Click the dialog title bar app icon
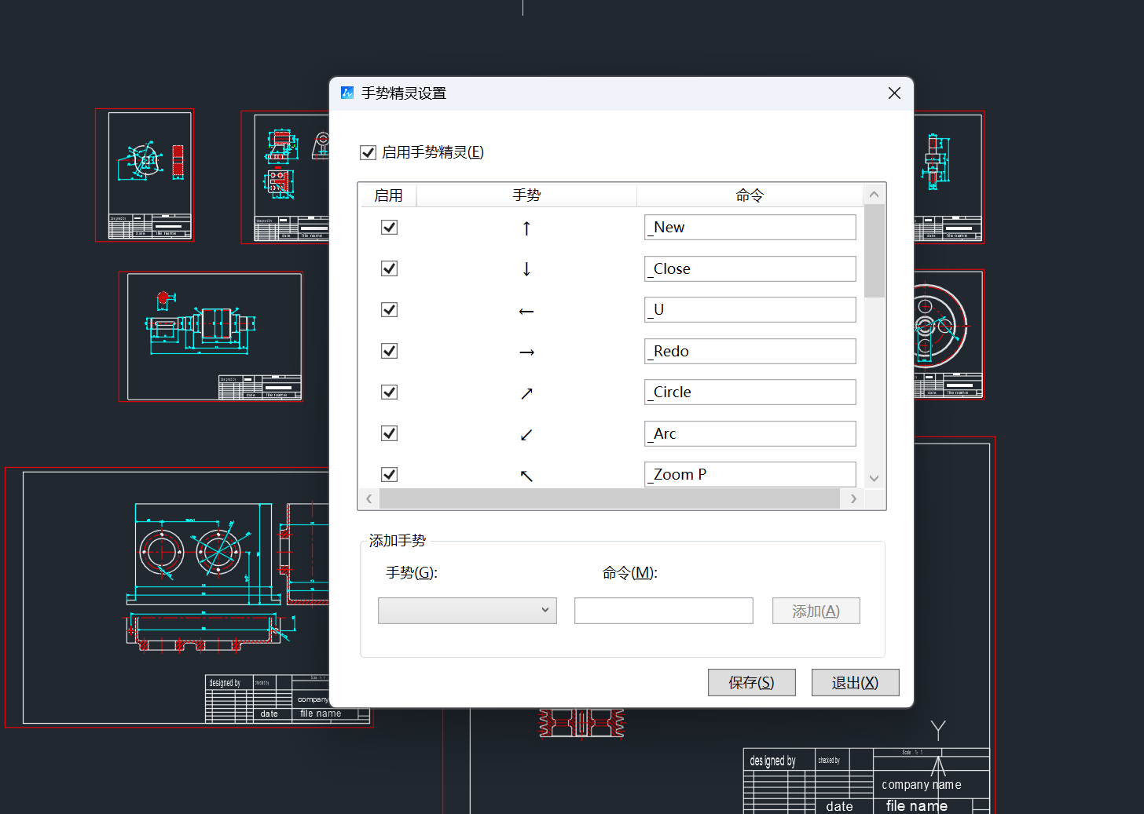1144x814 pixels. point(347,93)
